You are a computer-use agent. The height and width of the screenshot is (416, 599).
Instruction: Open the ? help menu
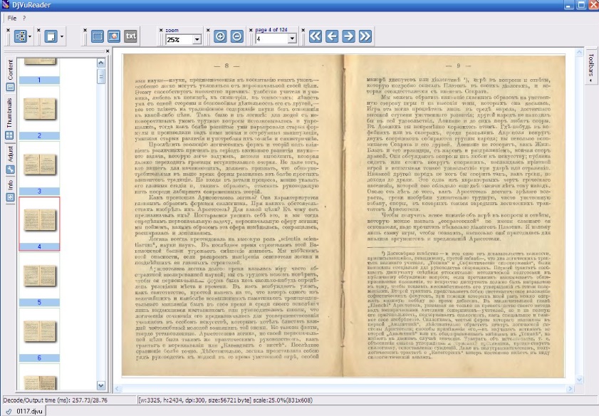click(x=24, y=17)
